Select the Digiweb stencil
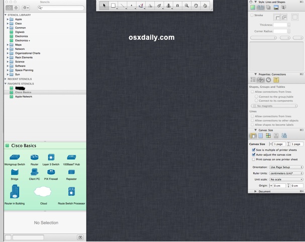Image resolution: width=305 pixels, height=242 pixels. (20, 32)
